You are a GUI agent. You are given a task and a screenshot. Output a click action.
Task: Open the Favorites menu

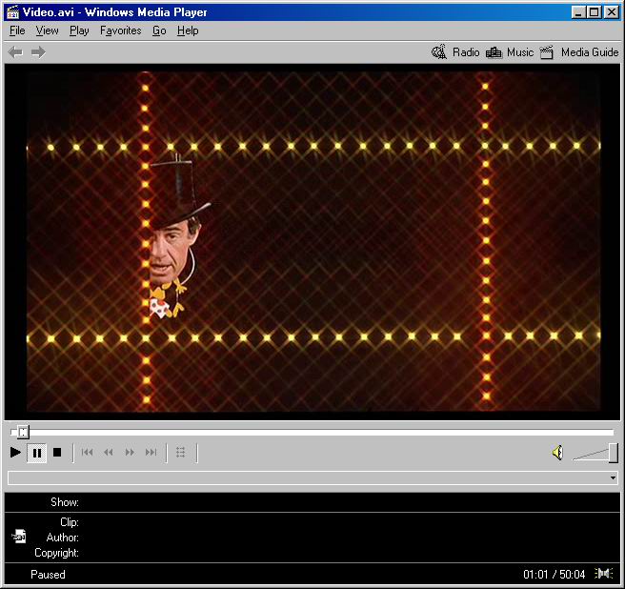point(120,30)
